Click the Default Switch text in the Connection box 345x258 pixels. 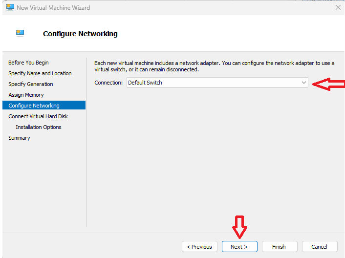point(145,83)
